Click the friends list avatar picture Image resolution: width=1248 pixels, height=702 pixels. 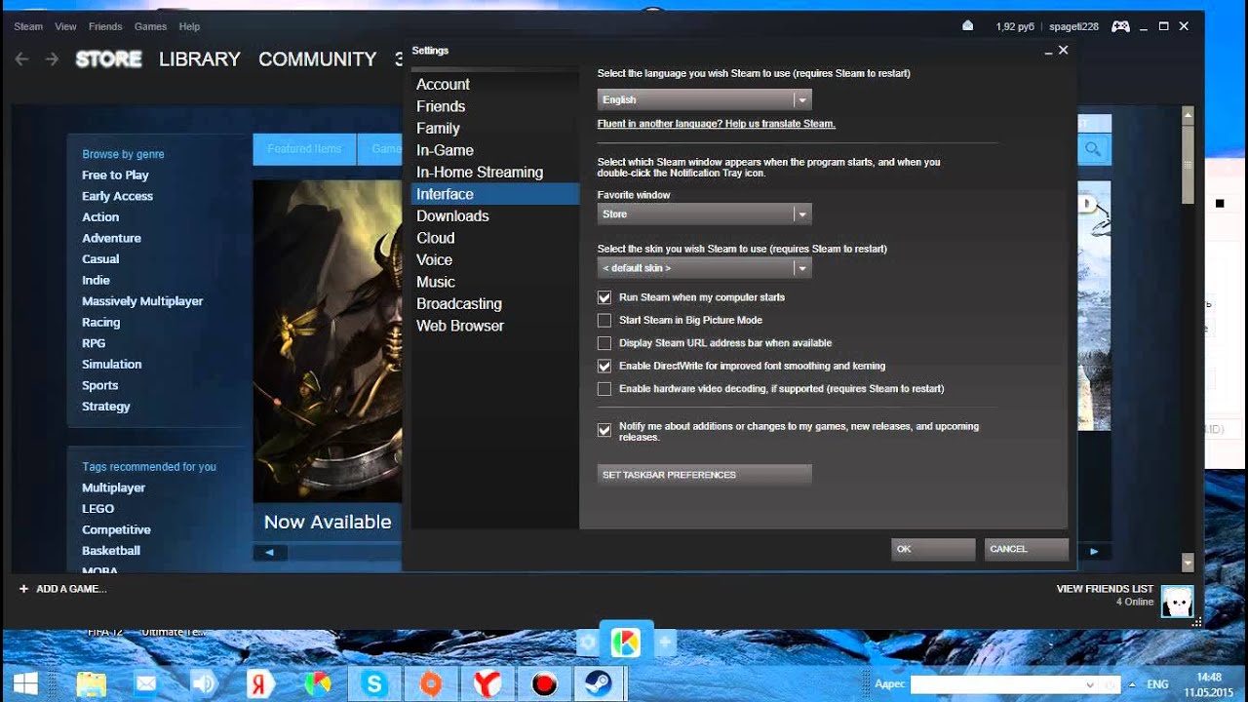point(1179,601)
